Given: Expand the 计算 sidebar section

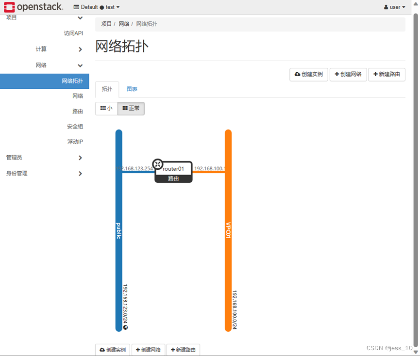Looking at the screenshot, I should (41, 49).
